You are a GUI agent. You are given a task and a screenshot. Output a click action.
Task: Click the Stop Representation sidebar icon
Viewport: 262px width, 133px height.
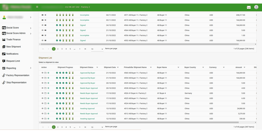click(4, 83)
